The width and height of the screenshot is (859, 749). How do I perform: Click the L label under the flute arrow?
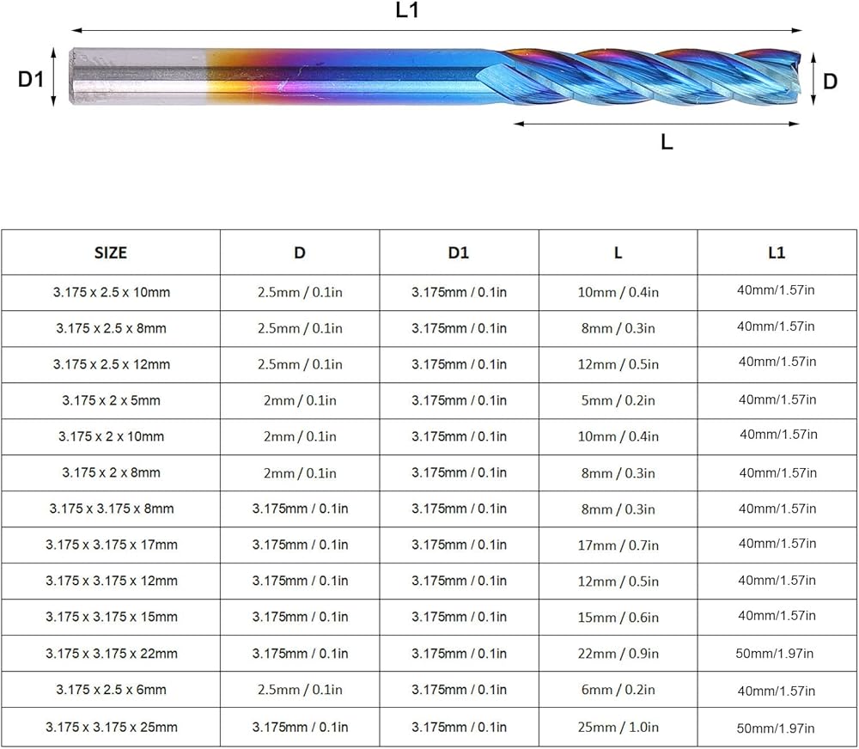point(667,143)
